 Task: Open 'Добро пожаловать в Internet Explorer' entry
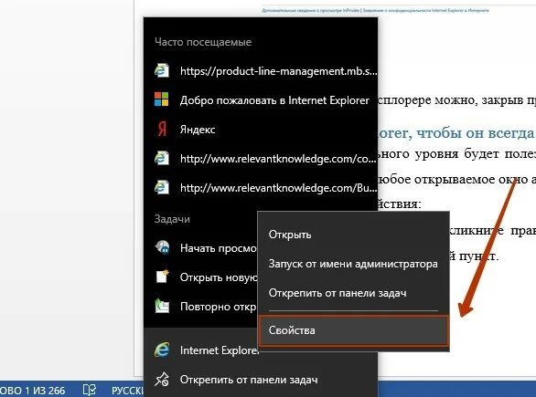tap(261, 100)
